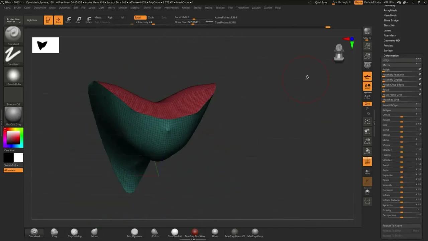The height and width of the screenshot is (241, 428).
Task: Open the Menus dropdown in title bar
Action: tap(358, 2)
